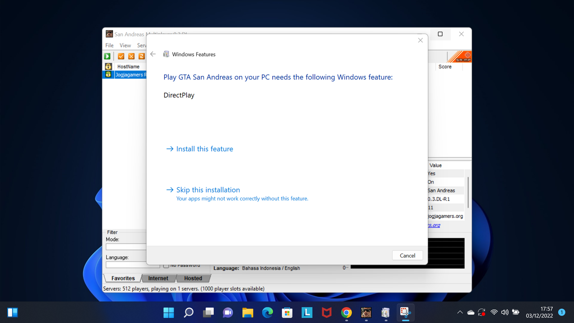The image size is (574, 323).
Task: Open the Teams Chat taskbar icon
Action: [228, 312]
